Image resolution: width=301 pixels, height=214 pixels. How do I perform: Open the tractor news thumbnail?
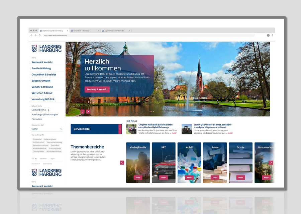pos(187,129)
